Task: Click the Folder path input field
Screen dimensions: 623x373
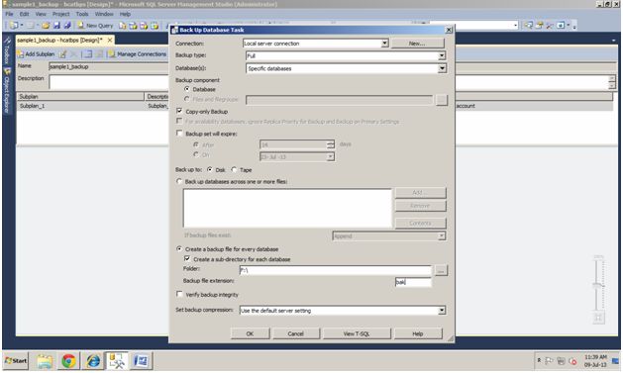Action: coord(335,271)
